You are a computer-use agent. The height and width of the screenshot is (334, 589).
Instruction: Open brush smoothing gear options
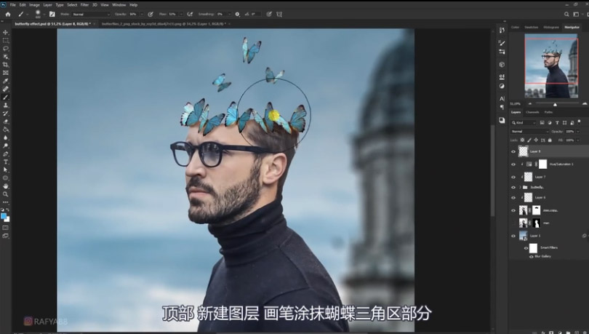pyautogui.click(x=236, y=14)
